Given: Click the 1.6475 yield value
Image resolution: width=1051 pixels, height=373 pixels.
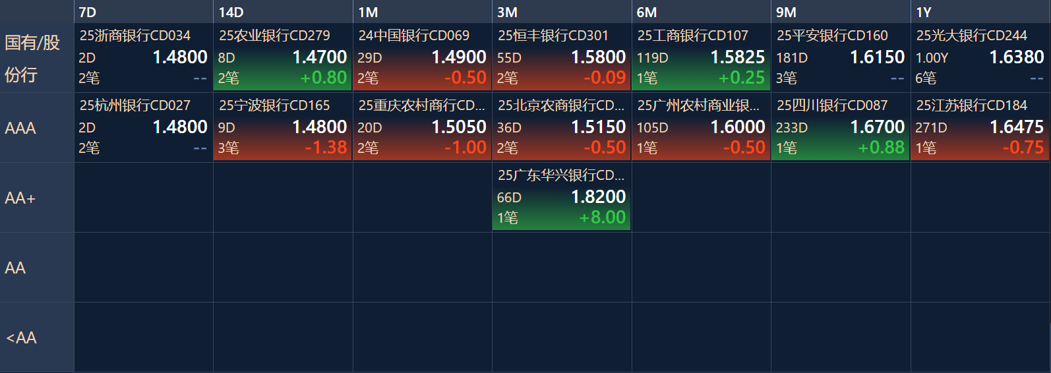Looking at the screenshot, I should pos(1017,127).
